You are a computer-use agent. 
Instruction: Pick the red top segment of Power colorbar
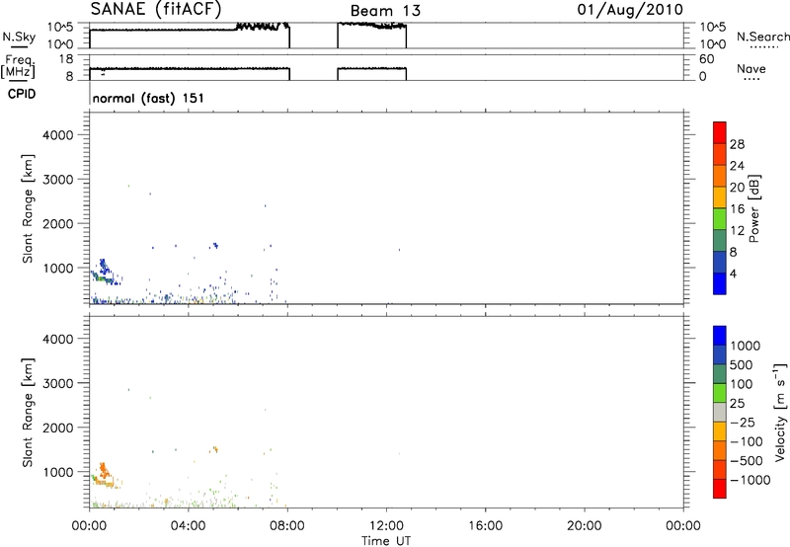[x=720, y=132]
